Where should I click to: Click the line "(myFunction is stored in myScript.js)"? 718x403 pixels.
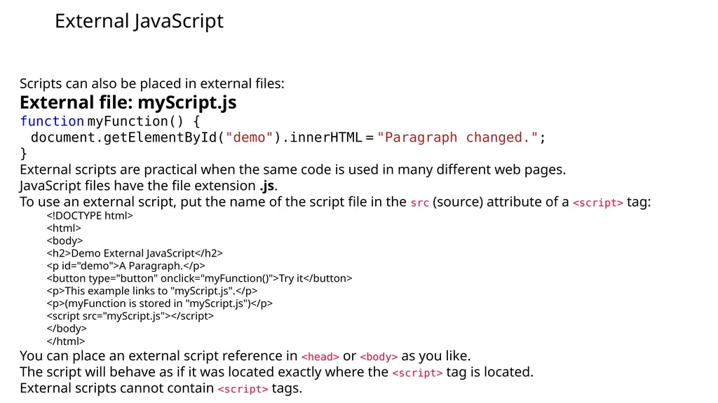coord(159,303)
